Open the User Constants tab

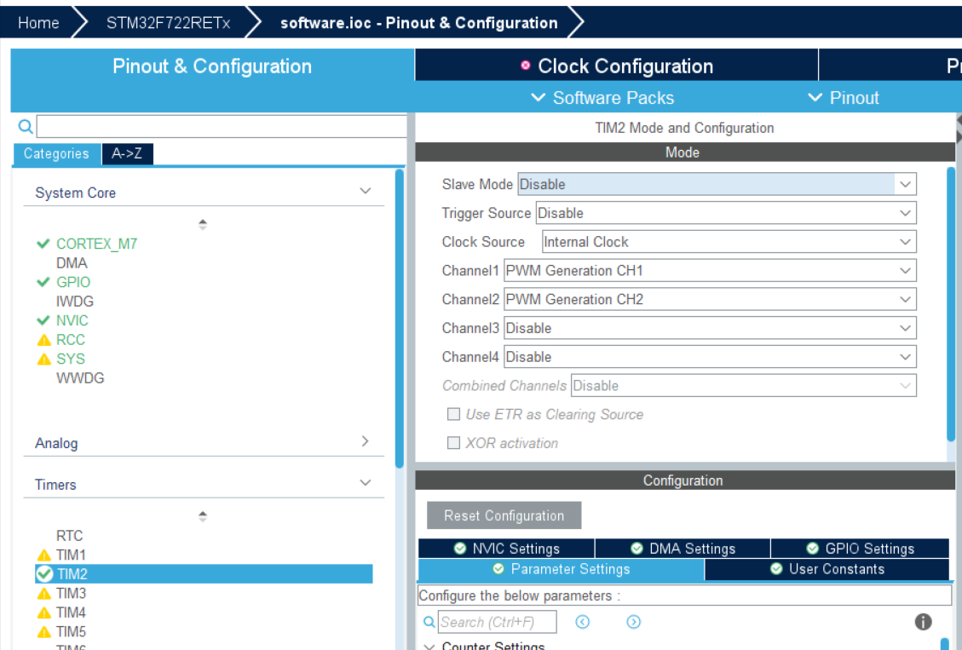[827, 569]
